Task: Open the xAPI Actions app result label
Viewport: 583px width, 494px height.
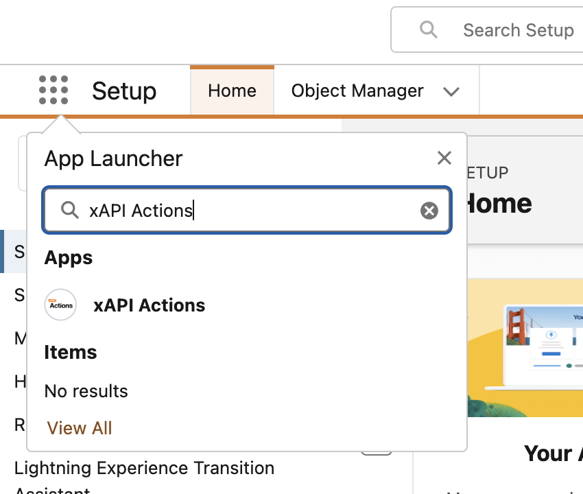Action: [x=149, y=305]
